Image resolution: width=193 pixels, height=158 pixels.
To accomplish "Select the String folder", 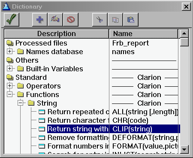I will 47,103.
